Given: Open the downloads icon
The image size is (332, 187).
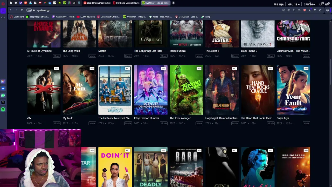Looking at the screenshot, I should 310,10.
